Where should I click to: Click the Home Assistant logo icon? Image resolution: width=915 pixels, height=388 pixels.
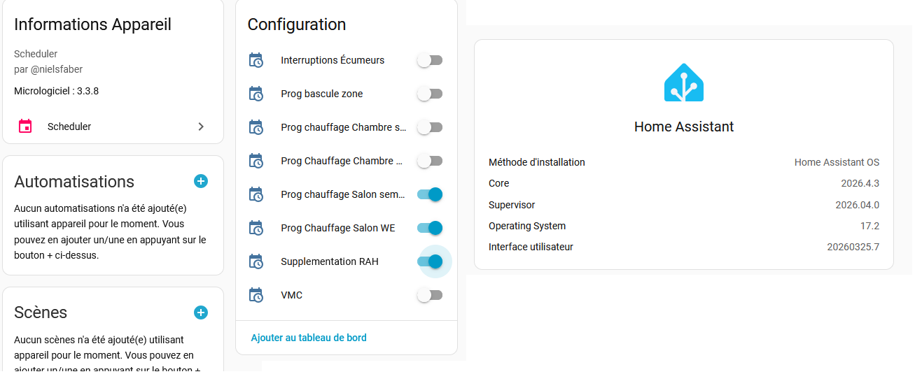pyautogui.click(x=683, y=83)
